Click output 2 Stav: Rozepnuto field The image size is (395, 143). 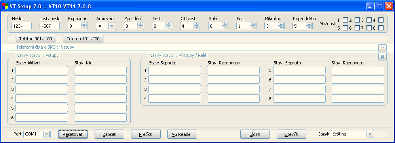coord(233,80)
